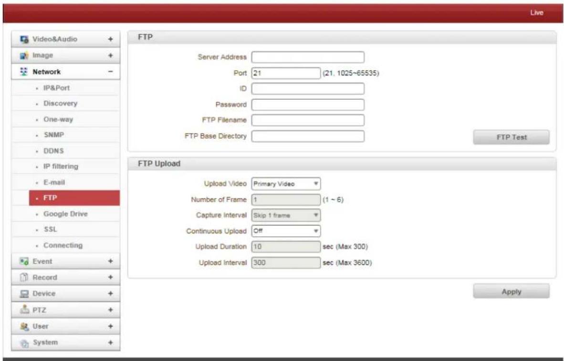
Task: Click the port range hint (21, 1025~65535)
Action: click(351, 73)
